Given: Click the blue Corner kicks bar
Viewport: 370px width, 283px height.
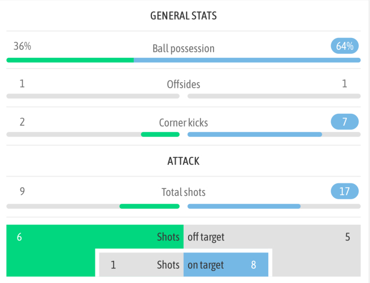Looking at the screenshot, I should click(254, 135).
